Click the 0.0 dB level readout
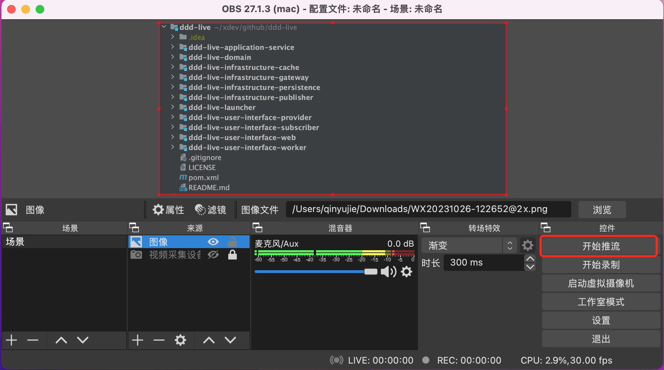The image size is (664, 370). (x=400, y=244)
